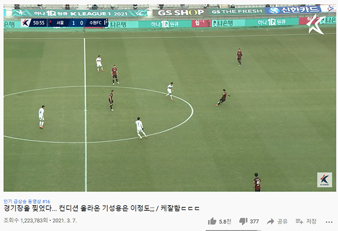Click the 377 dislike count
The width and height of the screenshot is (338, 231).
pos(254,222)
